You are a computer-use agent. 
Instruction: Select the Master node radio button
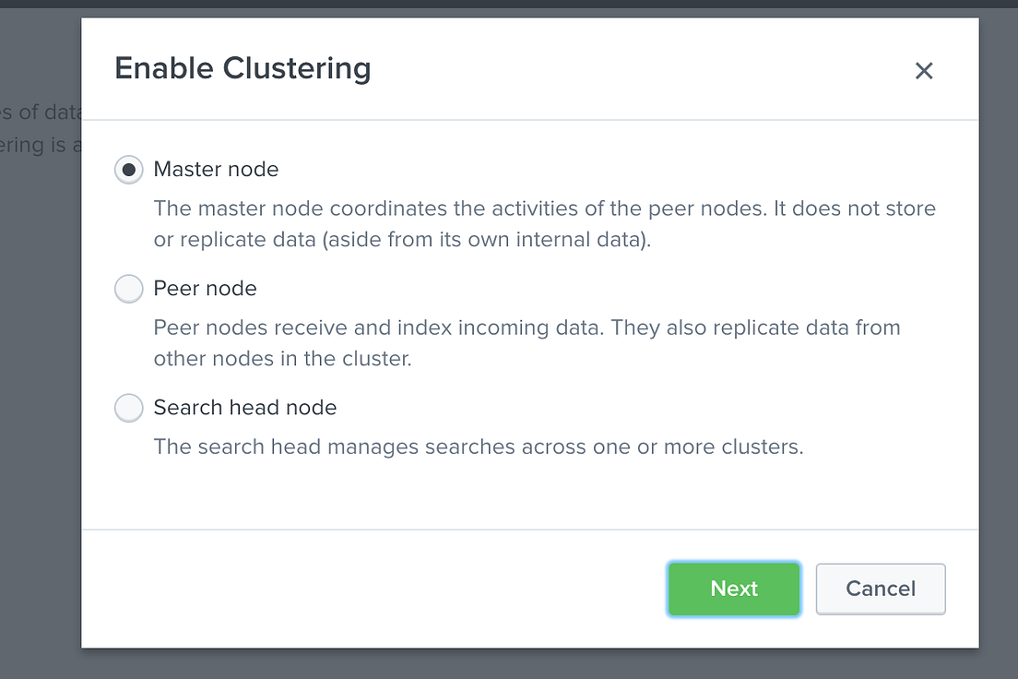[x=129, y=170]
